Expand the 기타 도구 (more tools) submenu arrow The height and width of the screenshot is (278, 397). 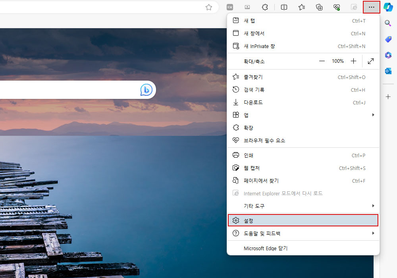(373, 206)
